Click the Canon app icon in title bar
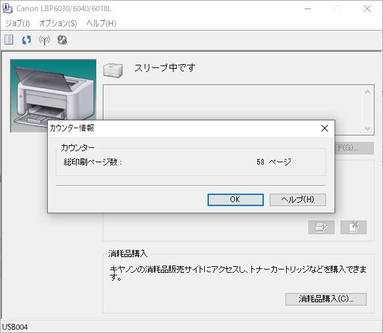Image resolution: width=383 pixels, height=333 pixels. (8, 9)
